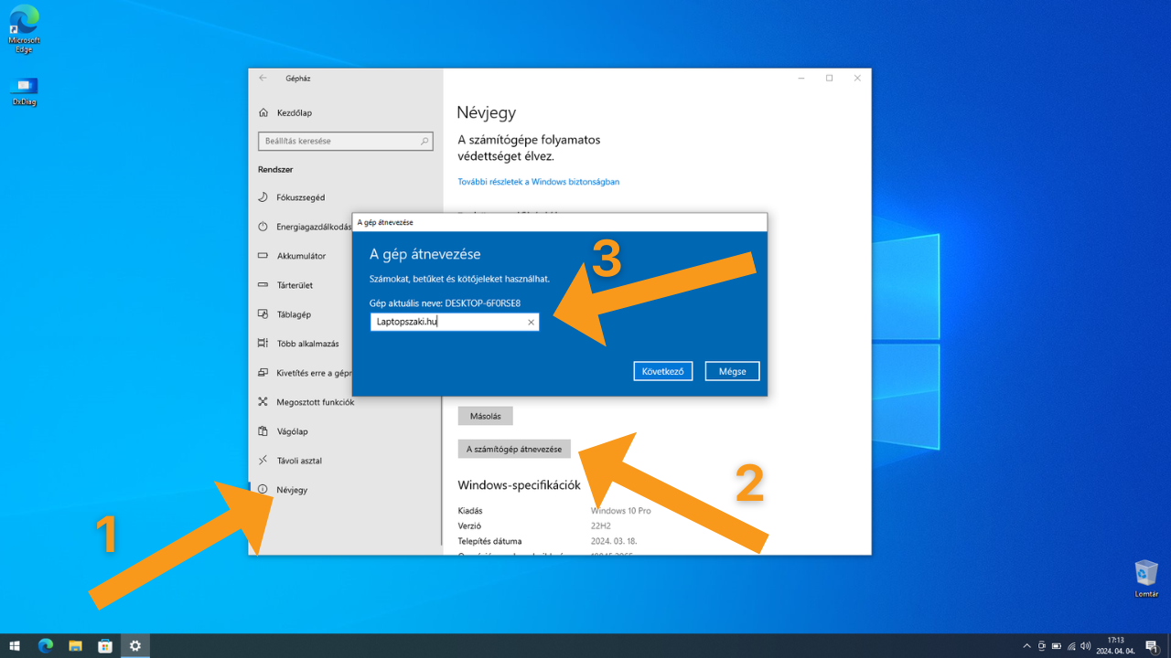Cancel renaming with the Mégse button
Viewport: 1171px width, 658px height.
click(x=732, y=371)
